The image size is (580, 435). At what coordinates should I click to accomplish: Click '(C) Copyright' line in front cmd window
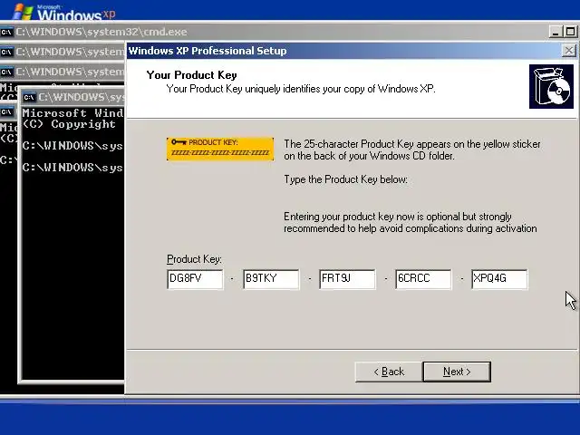[x=69, y=124]
